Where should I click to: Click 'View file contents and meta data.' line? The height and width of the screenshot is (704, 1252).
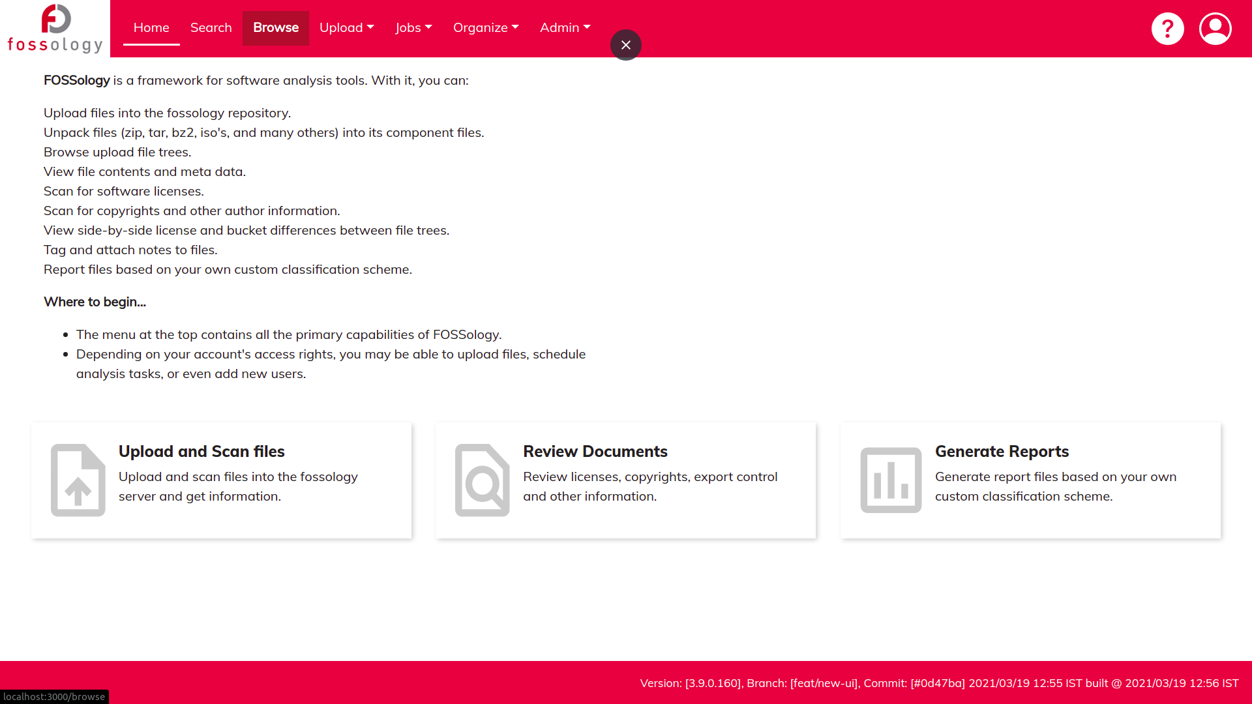(x=145, y=171)
